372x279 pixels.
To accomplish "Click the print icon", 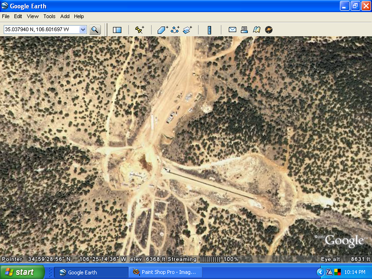I will 245,30.
